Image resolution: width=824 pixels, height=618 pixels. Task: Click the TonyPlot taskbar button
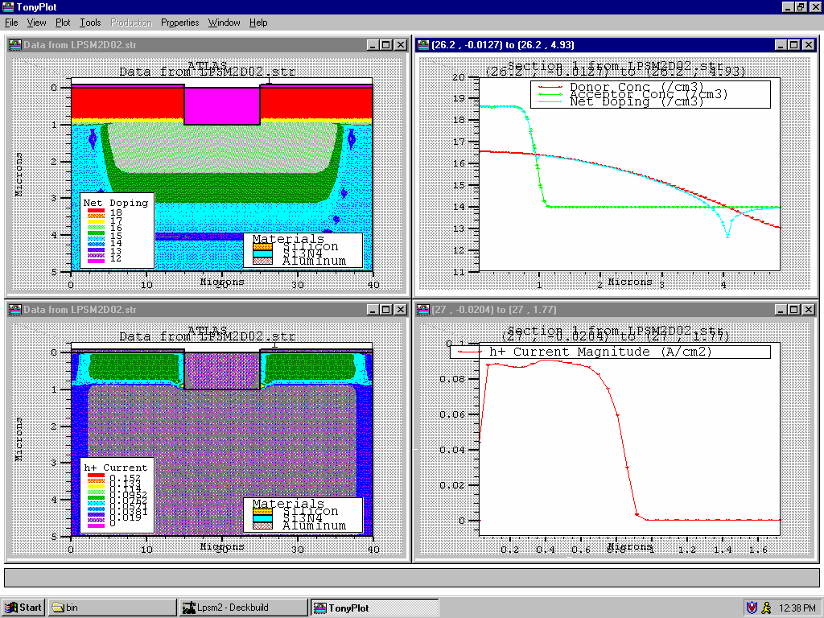pos(374,608)
